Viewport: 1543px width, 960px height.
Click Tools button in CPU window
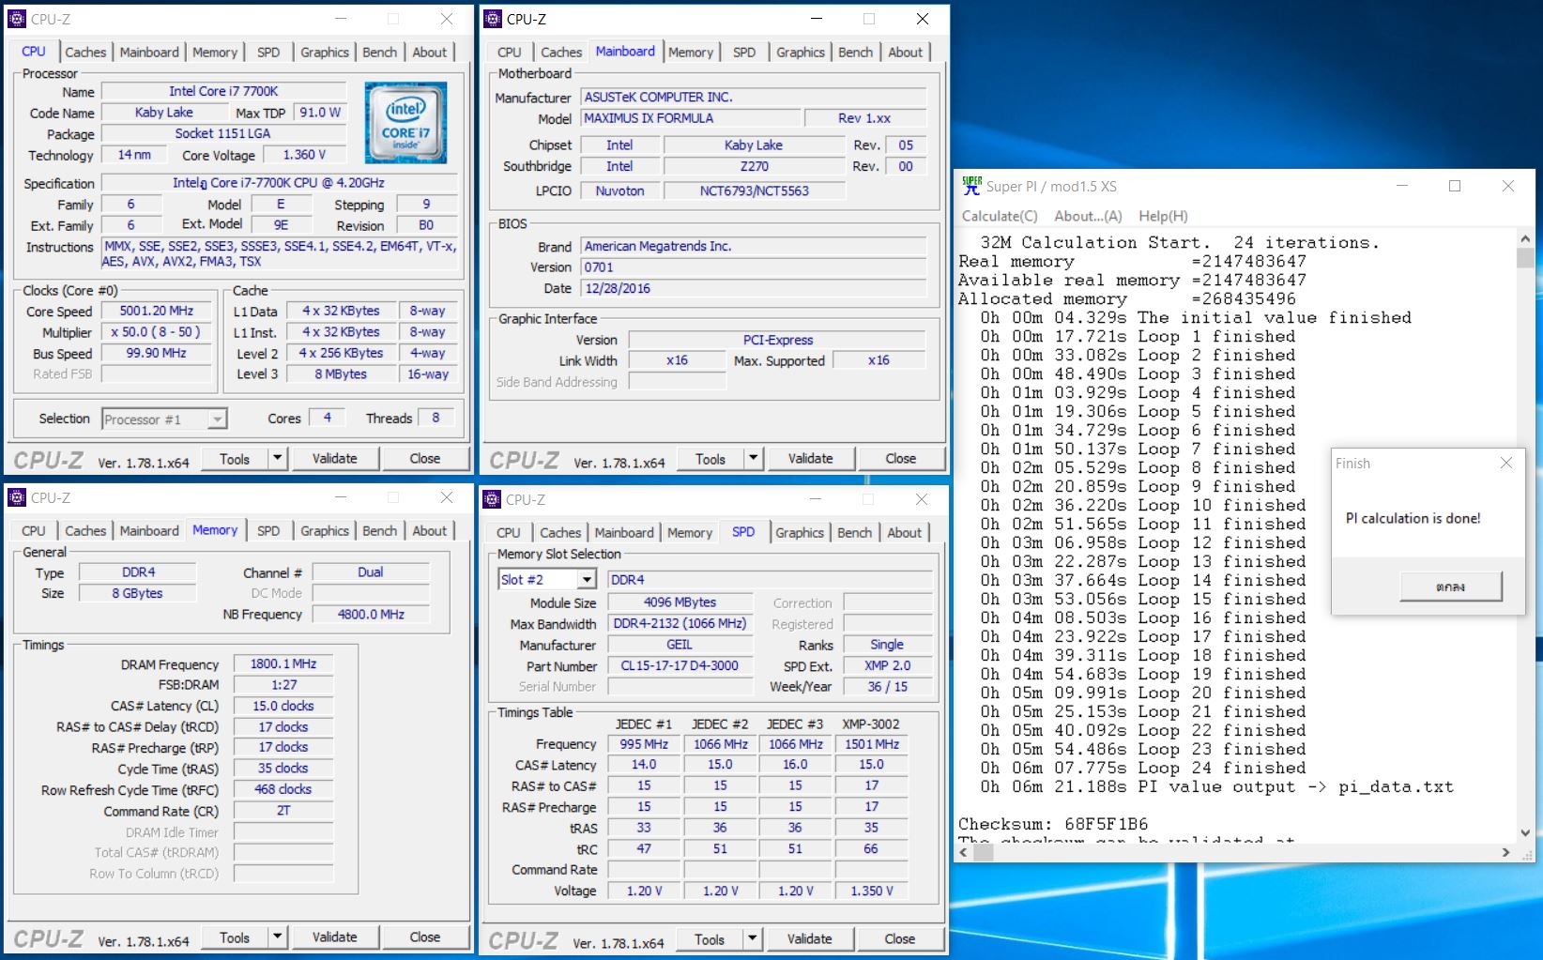tap(235, 458)
